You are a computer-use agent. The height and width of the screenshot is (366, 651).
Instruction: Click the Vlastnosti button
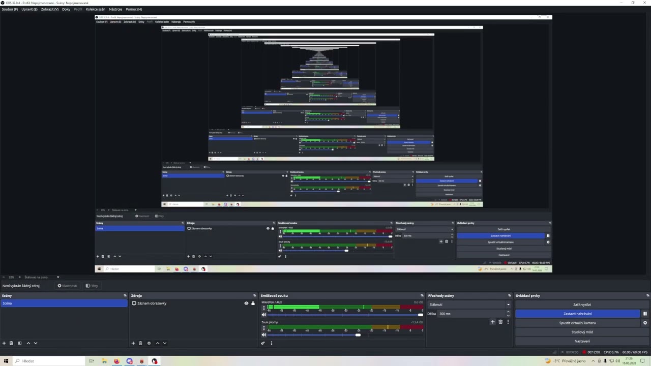click(68, 286)
